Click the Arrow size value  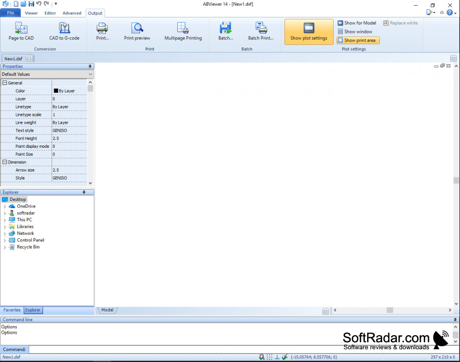70,170
